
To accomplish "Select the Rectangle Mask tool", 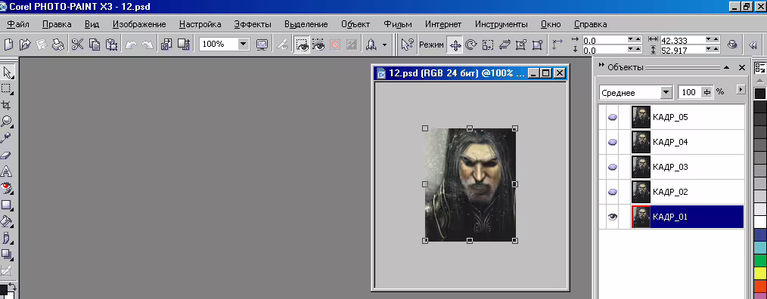I will (7, 89).
